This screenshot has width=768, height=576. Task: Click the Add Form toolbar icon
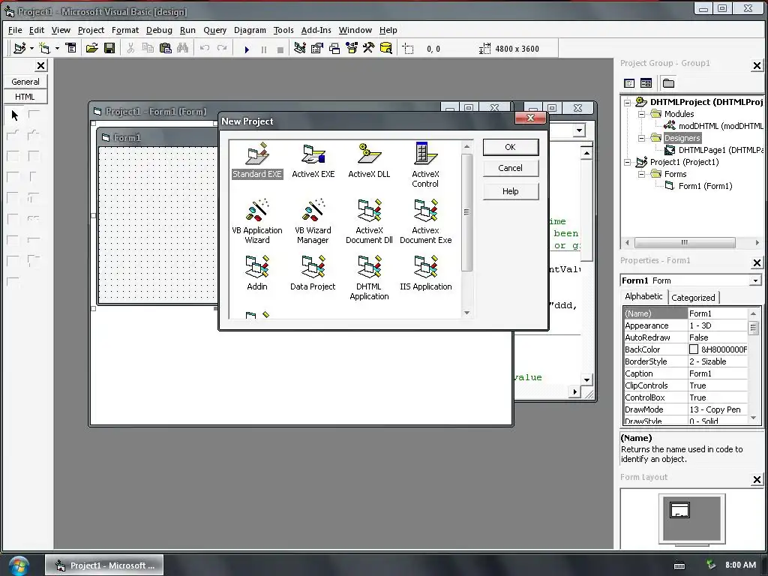click(x=44, y=48)
